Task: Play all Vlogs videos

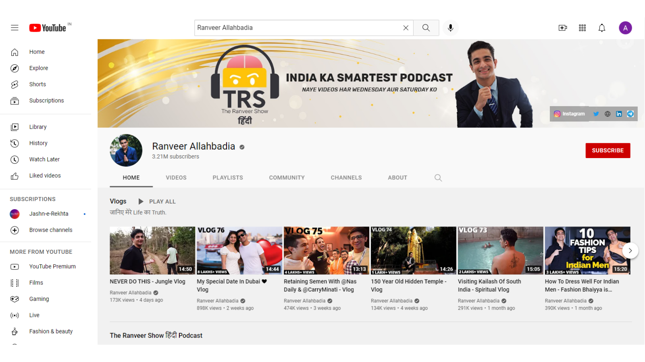Action: pos(157,202)
